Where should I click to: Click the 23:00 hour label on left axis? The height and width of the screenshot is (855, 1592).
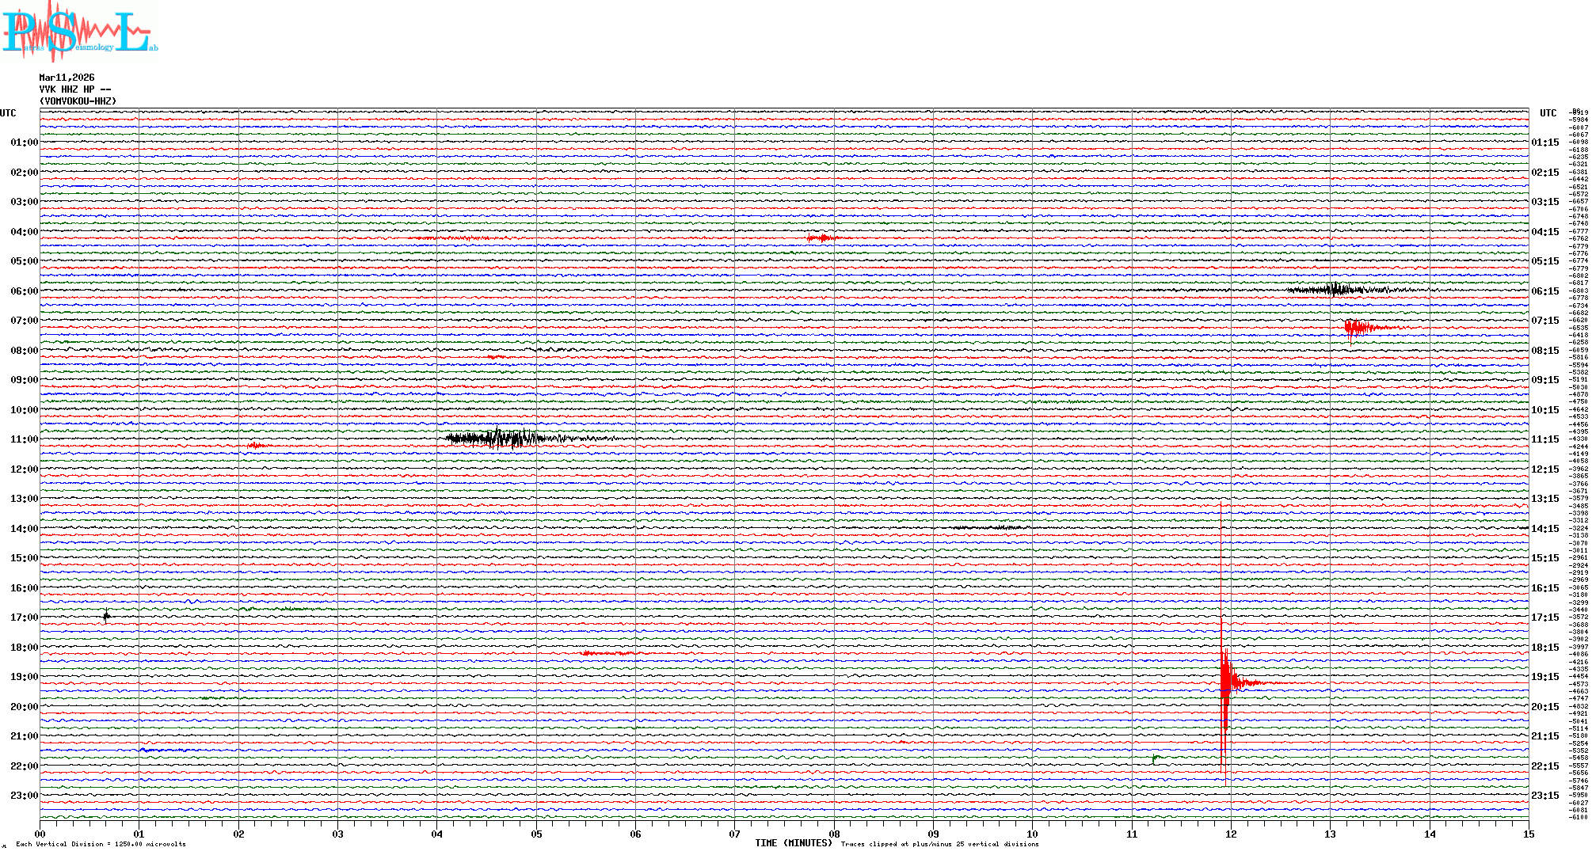[x=24, y=796]
